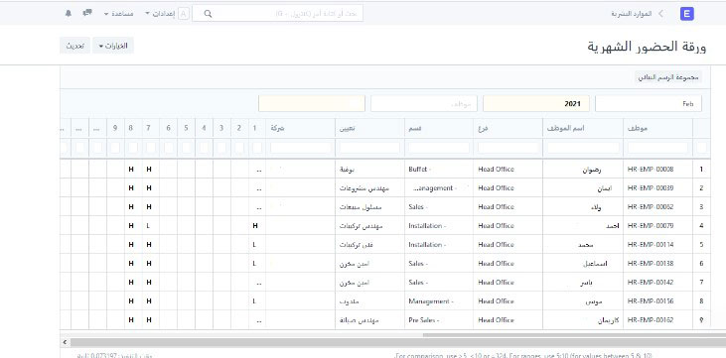This screenshot has height=358, width=726.
Task: Click the horizontal scrollbar left arrow
Action: click(65, 342)
